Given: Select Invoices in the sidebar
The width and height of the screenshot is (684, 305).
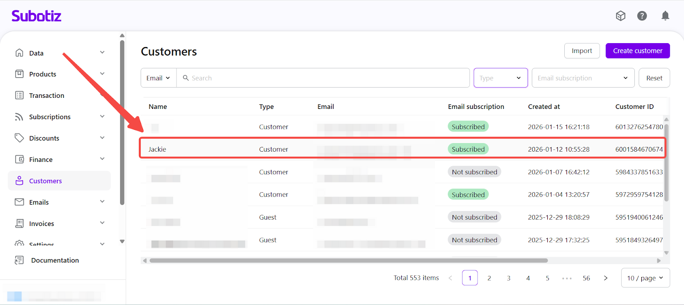Looking at the screenshot, I should pyautogui.click(x=41, y=223).
